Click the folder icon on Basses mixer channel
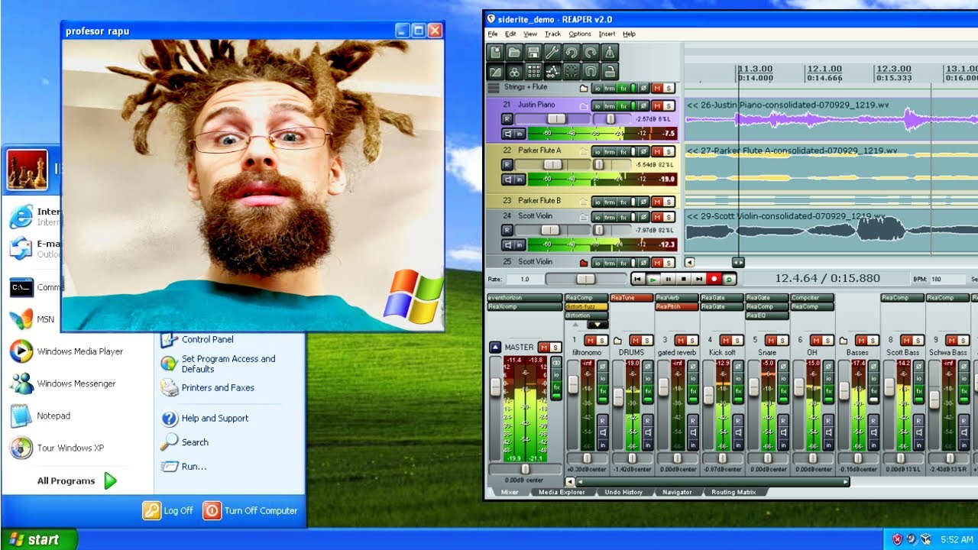Viewport: 978px width, 550px height. pos(844,340)
